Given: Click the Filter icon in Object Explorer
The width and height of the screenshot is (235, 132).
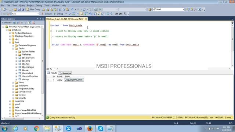Looking at the screenshot, I should [26, 23].
